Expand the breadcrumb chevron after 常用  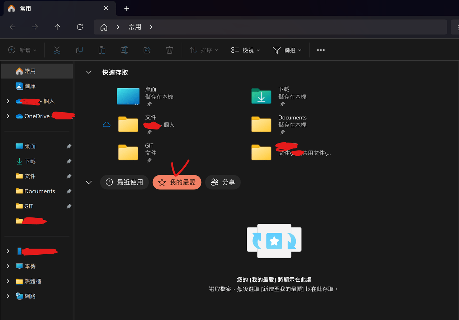click(151, 27)
